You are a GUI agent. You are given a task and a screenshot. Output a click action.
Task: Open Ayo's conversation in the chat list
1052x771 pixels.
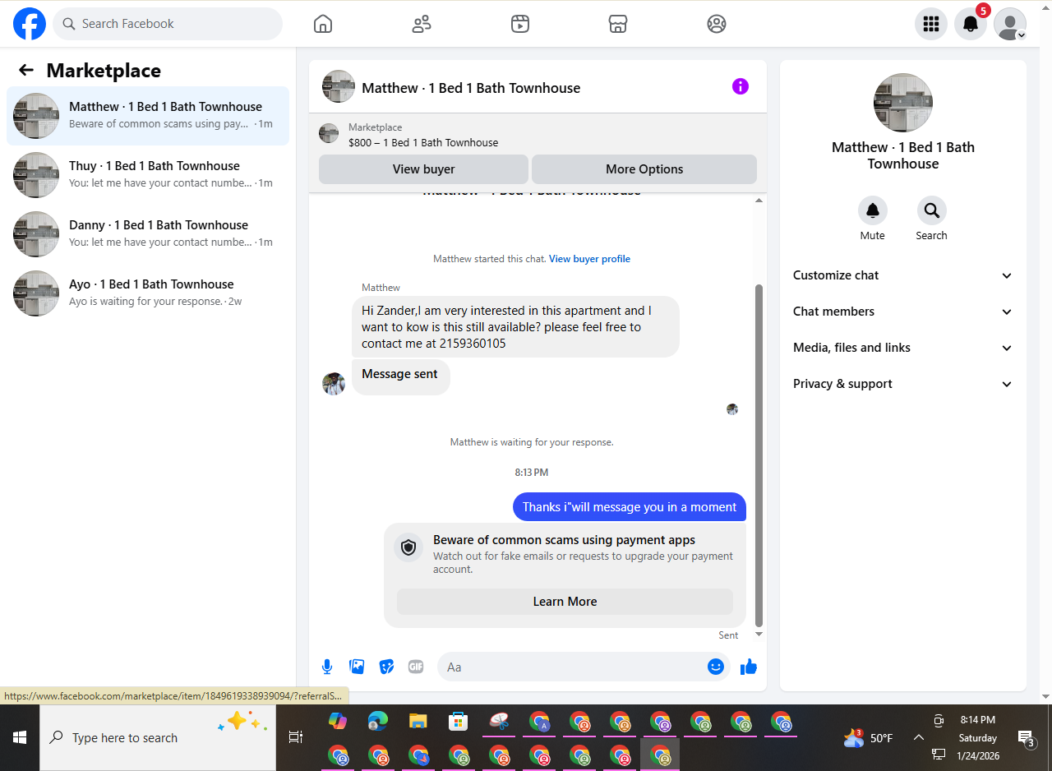point(148,293)
